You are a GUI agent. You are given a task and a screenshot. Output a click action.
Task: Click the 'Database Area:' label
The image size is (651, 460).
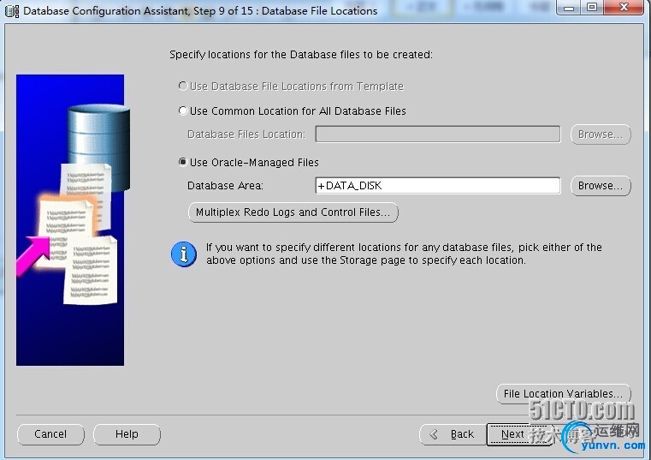[226, 186]
